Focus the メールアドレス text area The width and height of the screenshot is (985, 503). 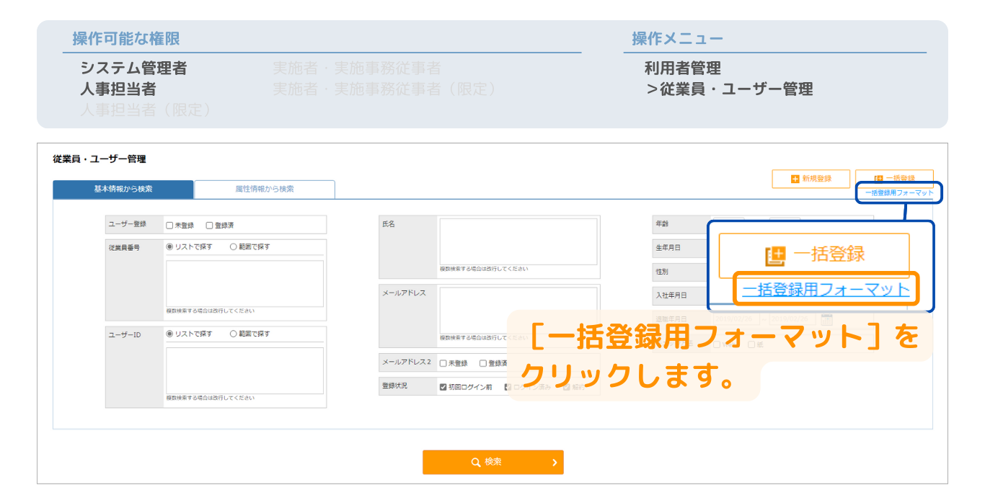tap(518, 310)
